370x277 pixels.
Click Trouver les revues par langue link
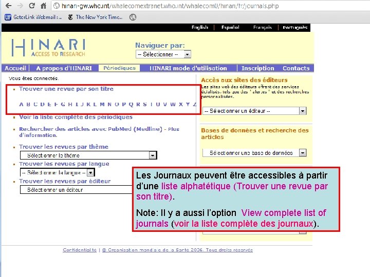click(64, 164)
